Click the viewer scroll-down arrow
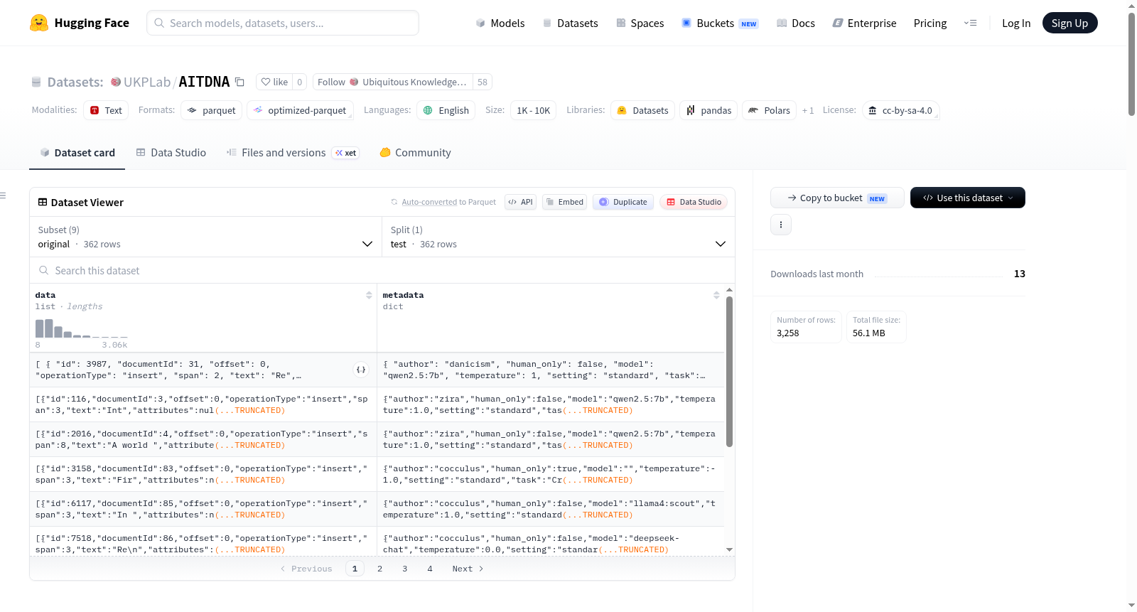1137x612 pixels. 729,549
